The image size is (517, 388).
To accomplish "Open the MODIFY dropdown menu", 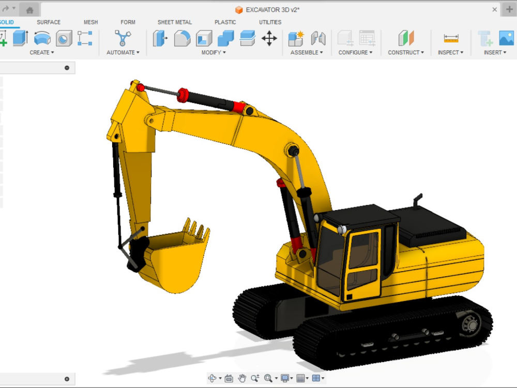I will (213, 52).
